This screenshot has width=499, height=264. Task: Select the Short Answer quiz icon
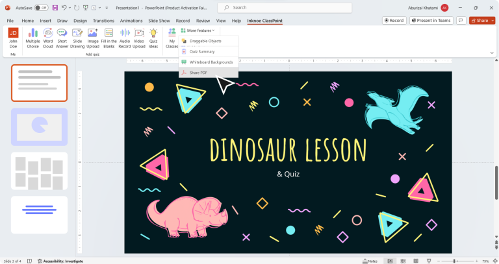pyautogui.click(x=62, y=38)
